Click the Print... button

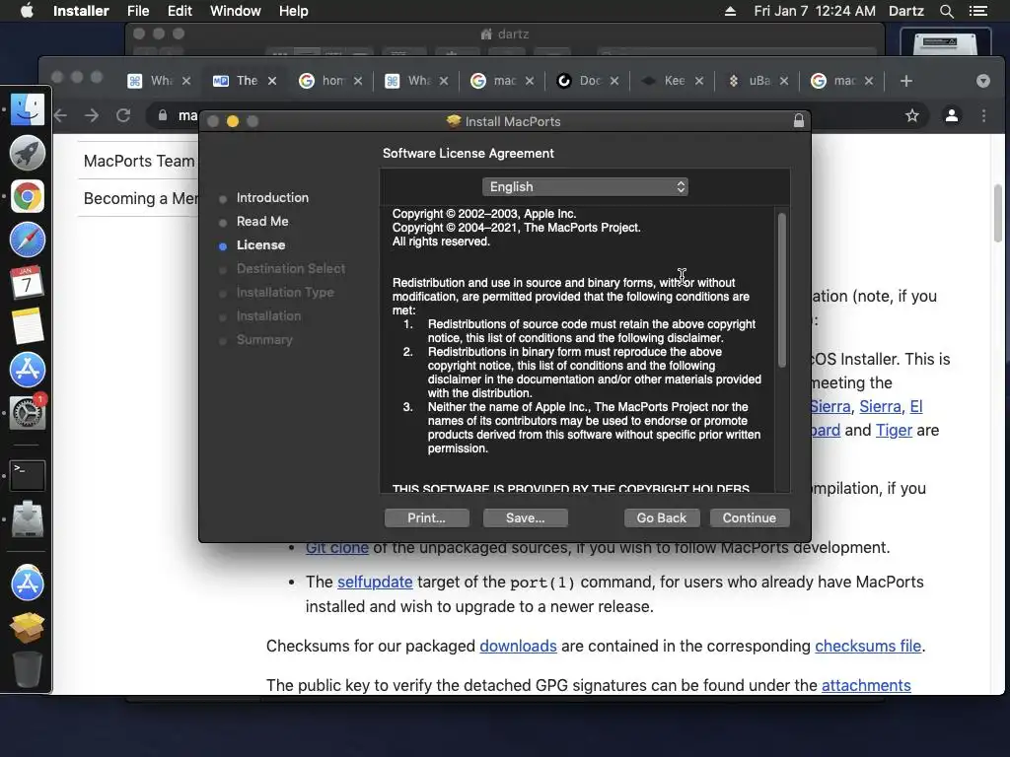click(426, 517)
